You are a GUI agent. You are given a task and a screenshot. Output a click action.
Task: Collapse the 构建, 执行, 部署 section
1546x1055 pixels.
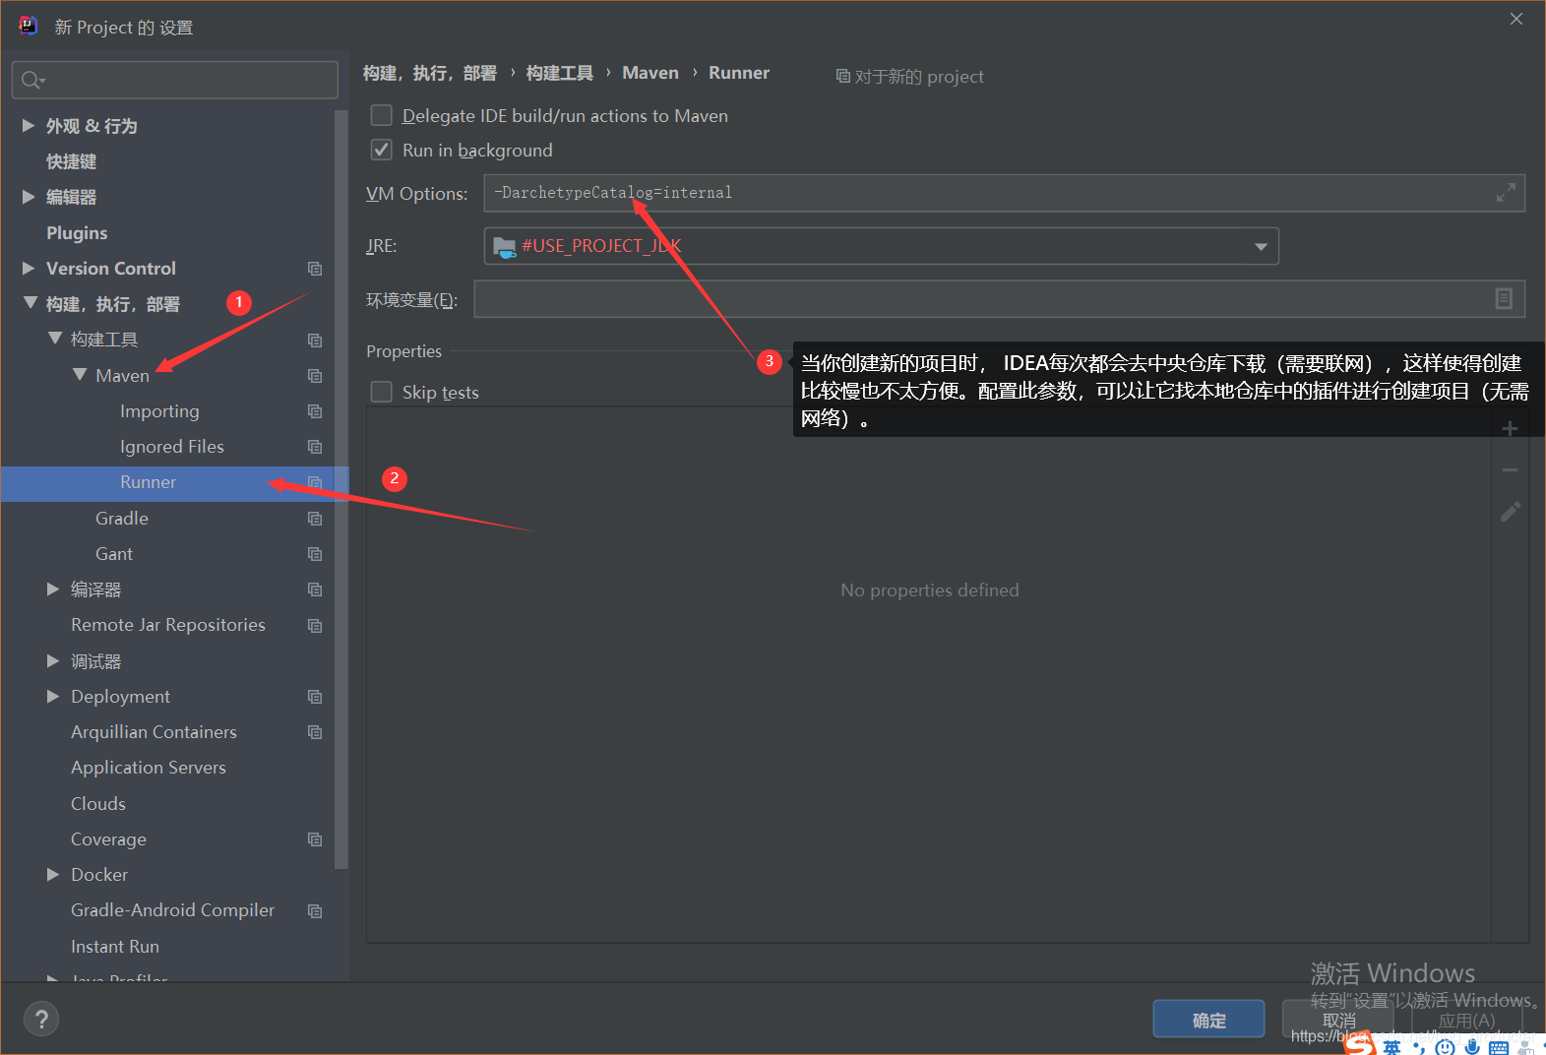[31, 303]
